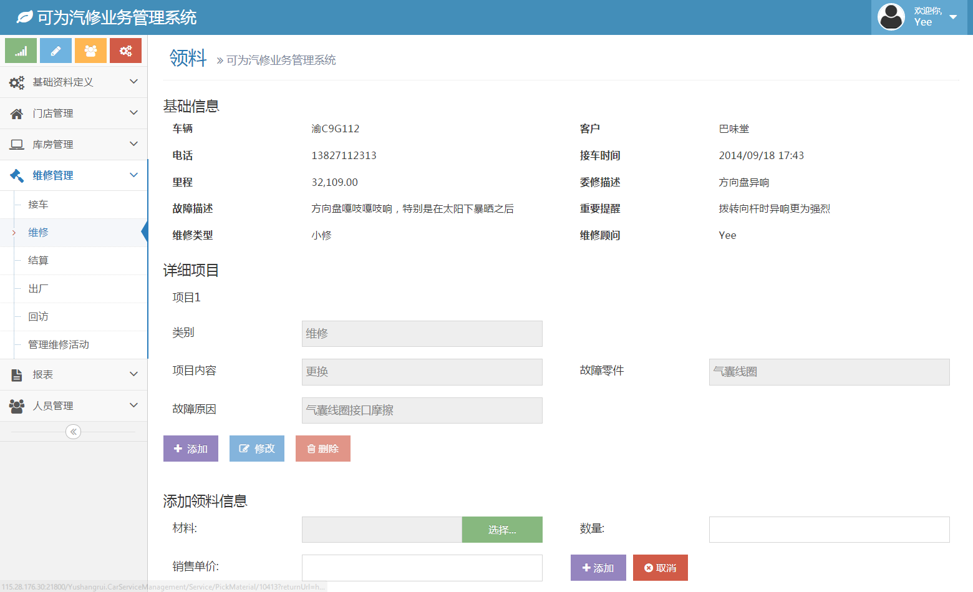
Task: Select the 回访 submenu item
Action: click(x=38, y=317)
